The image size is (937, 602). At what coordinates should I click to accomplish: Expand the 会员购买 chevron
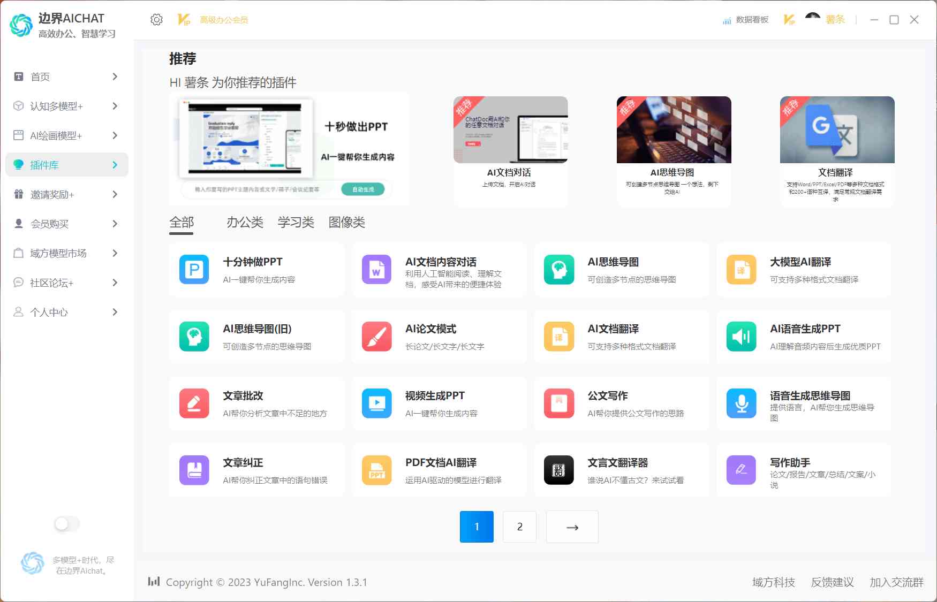115,224
